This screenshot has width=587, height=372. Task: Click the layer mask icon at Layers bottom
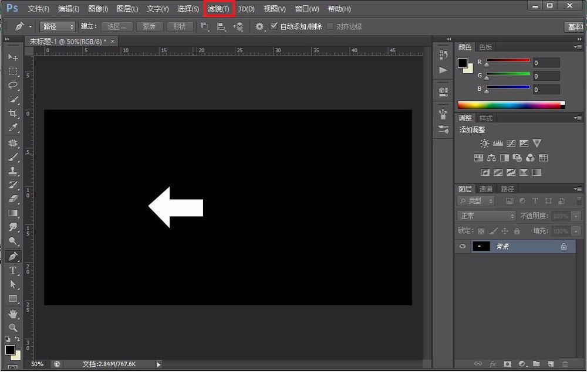[507, 363]
